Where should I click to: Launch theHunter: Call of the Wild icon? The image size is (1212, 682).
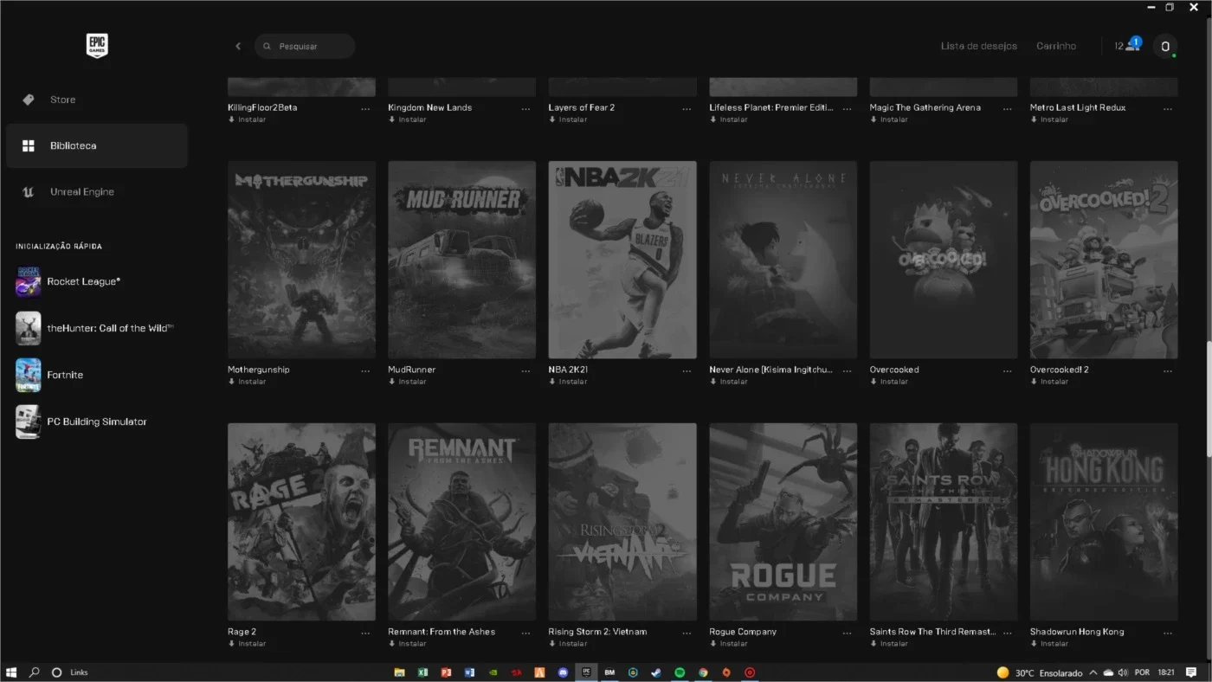click(x=29, y=328)
